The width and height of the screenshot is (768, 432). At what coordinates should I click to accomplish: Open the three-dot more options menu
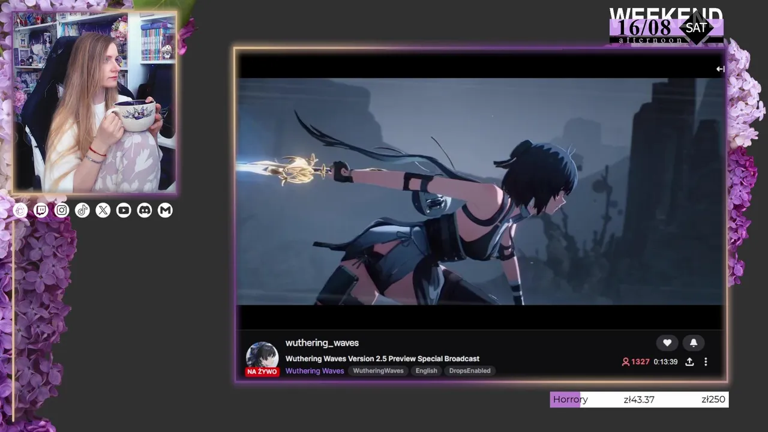706,362
